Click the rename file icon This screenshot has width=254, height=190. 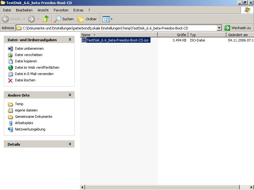[x=10, y=49]
